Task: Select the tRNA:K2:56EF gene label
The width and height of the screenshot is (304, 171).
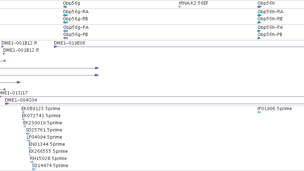Action: [194, 3]
